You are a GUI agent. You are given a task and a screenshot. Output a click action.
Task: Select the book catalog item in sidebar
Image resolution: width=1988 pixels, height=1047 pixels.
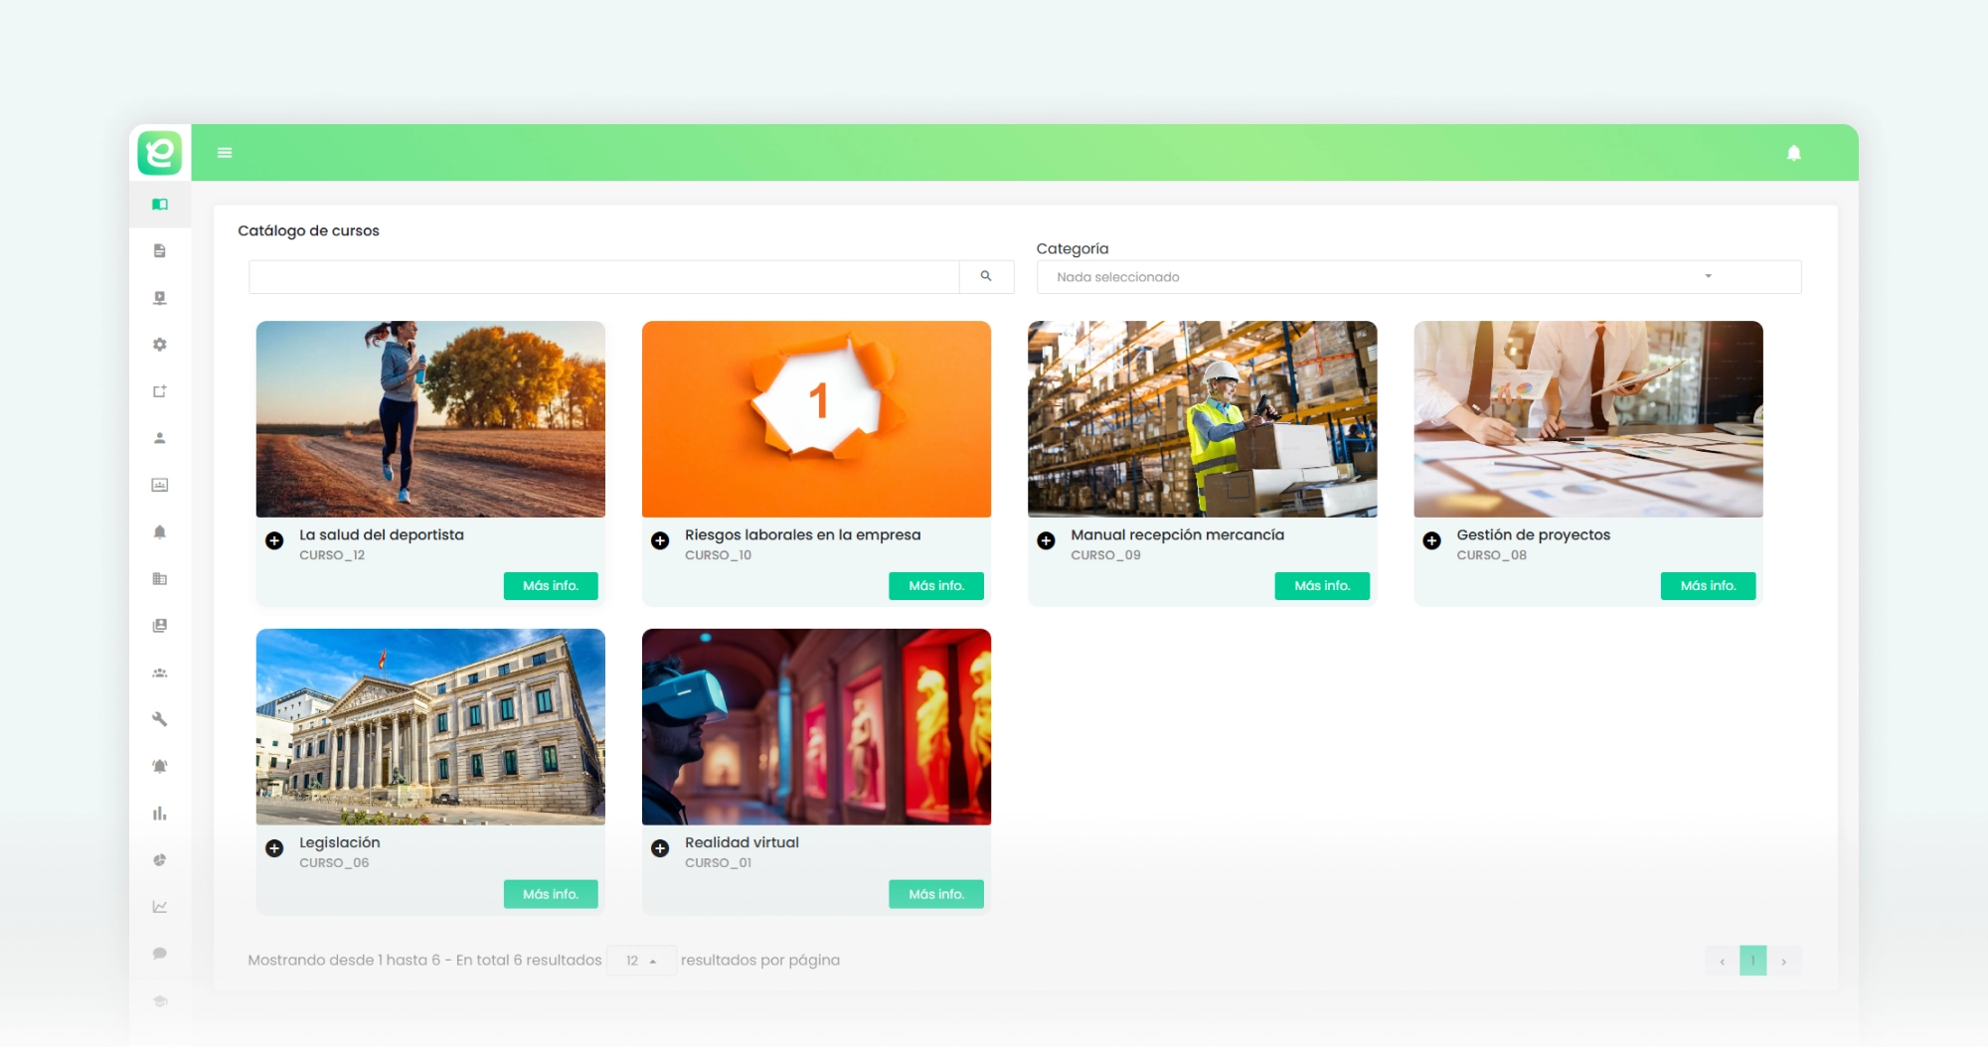(159, 205)
